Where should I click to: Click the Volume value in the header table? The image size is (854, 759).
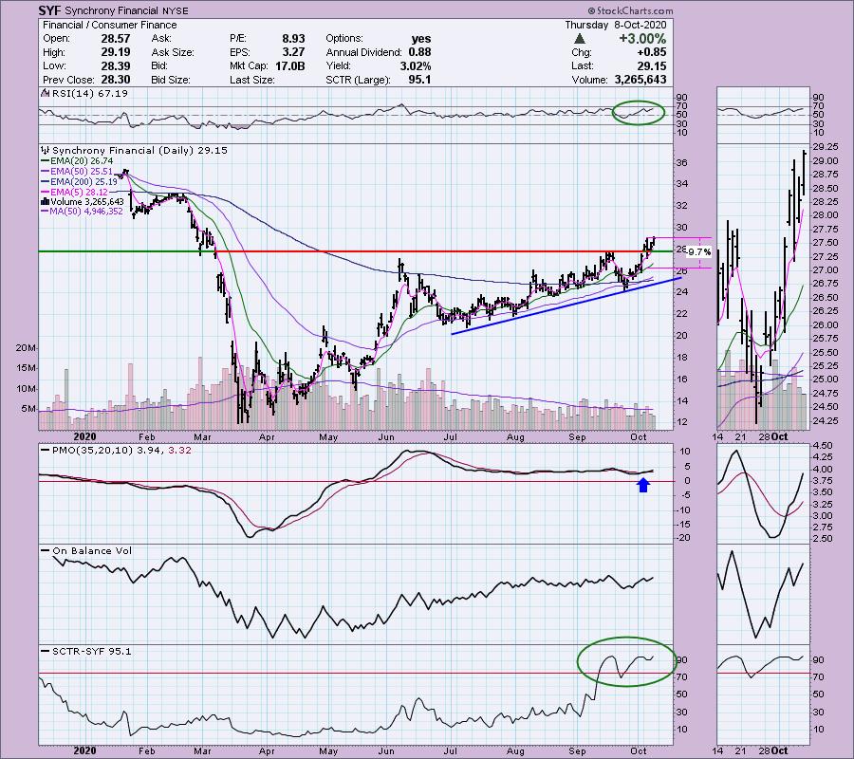pos(640,80)
